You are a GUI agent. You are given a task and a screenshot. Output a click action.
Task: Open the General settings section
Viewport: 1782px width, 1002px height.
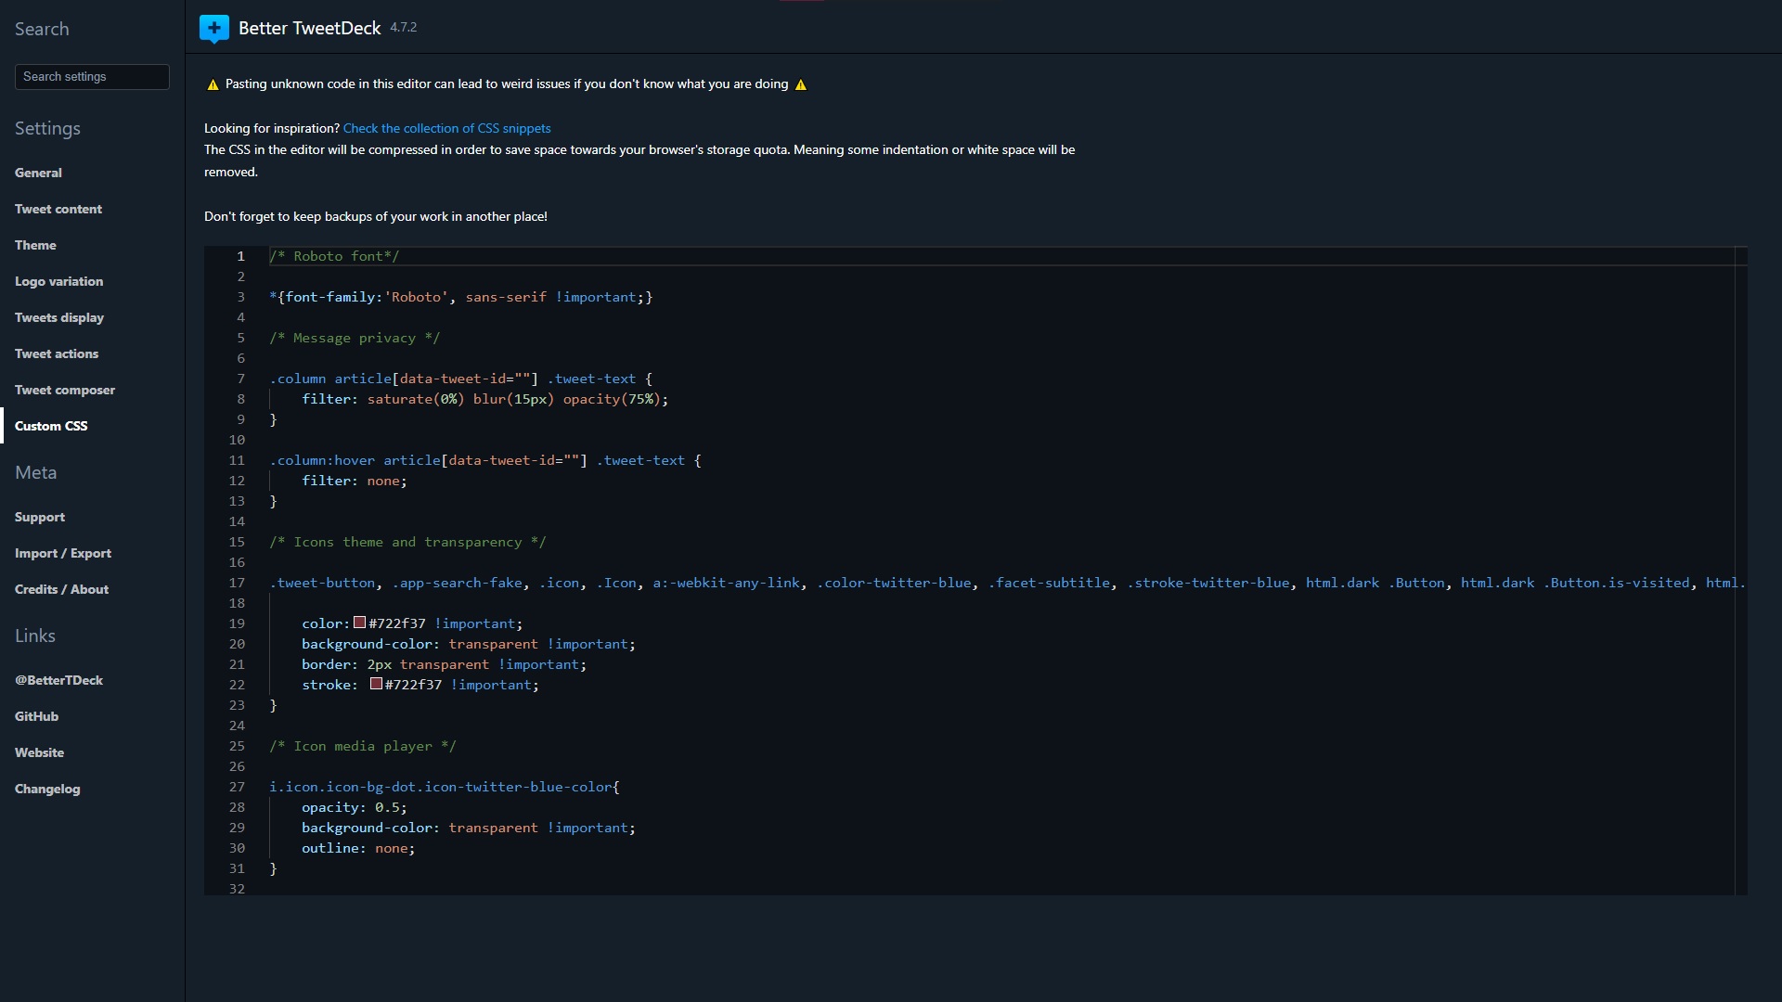click(x=38, y=173)
